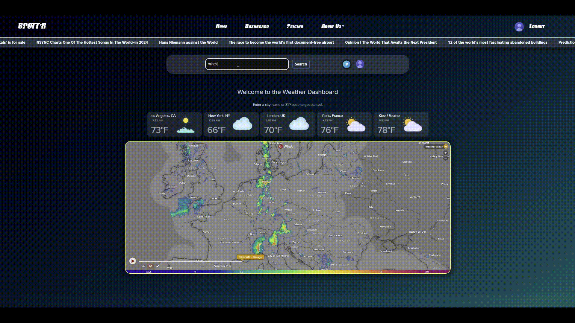Click the Windy logo on the map

click(286, 147)
